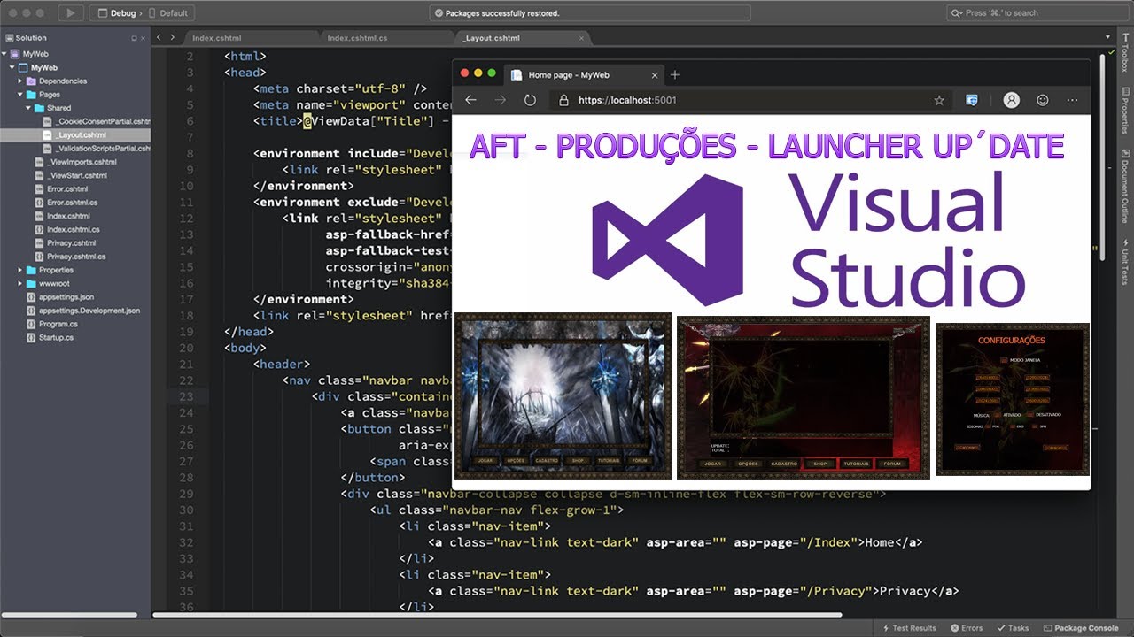Open the editor tab list dropdown arrow
The height and width of the screenshot is (637, 1134).
tap(1108, 37)
